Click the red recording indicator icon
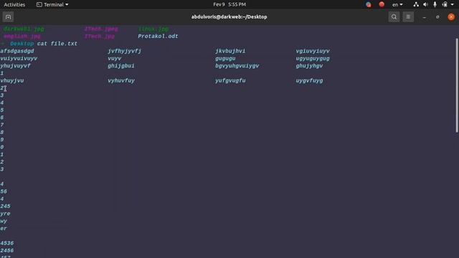459x258 pixels. (x=382, y=4)
